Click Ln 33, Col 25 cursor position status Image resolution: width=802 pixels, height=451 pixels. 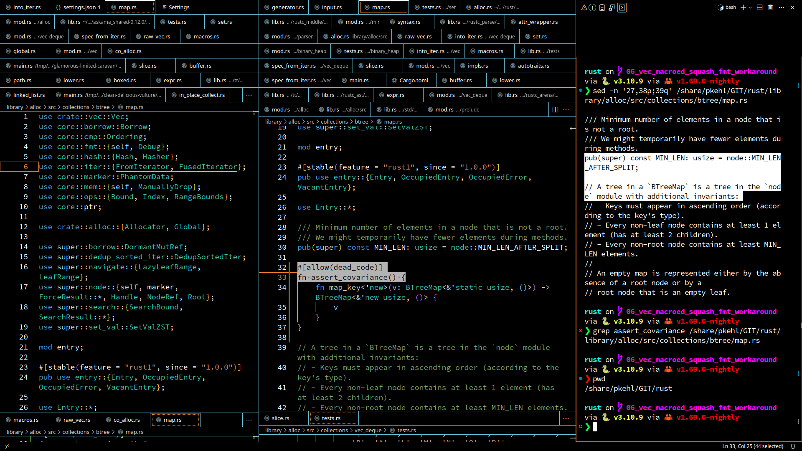tap(753, 446)
